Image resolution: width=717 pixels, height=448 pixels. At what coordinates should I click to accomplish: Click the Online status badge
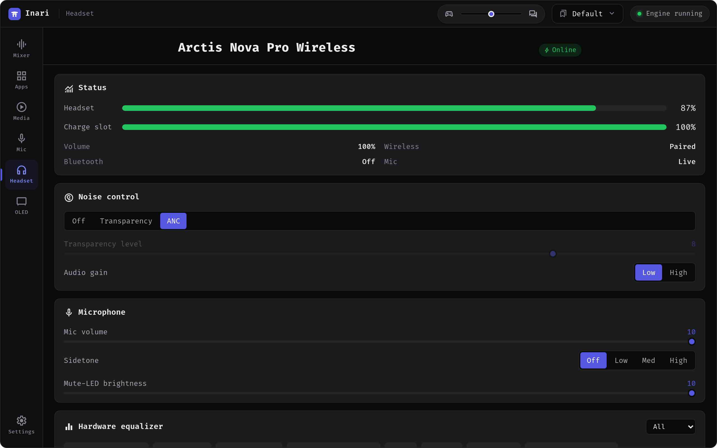point(560,50)
